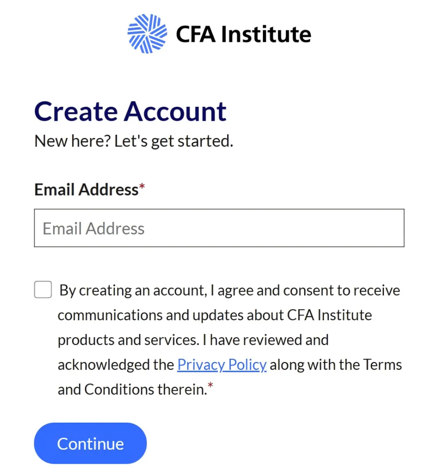442x471 pixels.
Task: Click the Create Account heading
Action: [130, 111]
